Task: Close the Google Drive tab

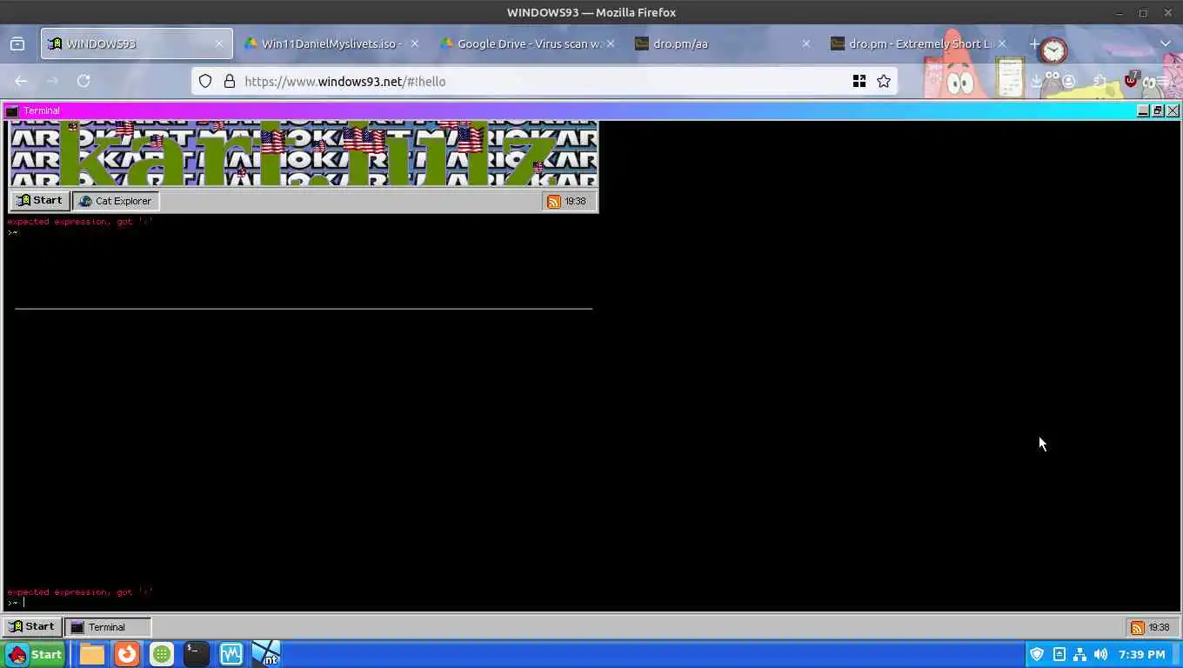Action: click(611, 43)
